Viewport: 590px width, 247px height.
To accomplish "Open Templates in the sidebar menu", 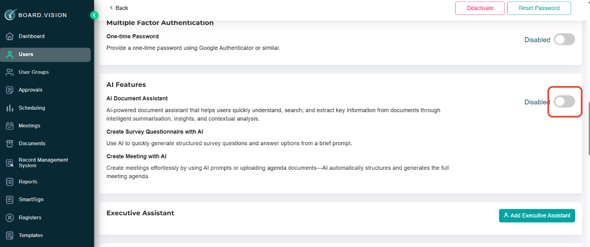I will [x=31, y=235].
